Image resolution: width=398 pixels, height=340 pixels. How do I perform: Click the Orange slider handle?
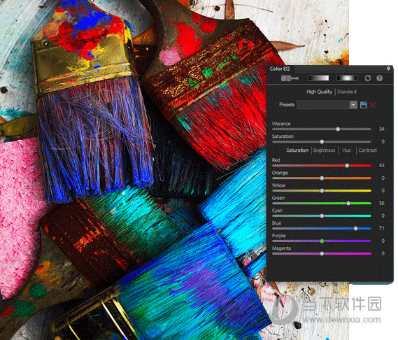(x=322, y=178)
